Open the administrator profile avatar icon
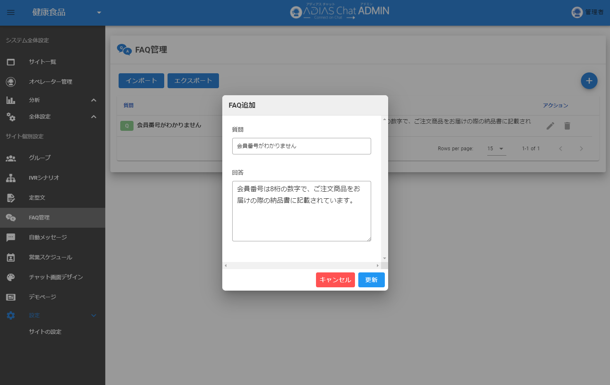This screenshot has height=385, width=610. [x=577, y=12]
